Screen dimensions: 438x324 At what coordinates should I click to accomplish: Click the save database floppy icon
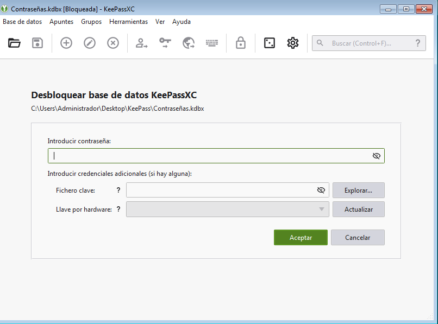[37, 43]
